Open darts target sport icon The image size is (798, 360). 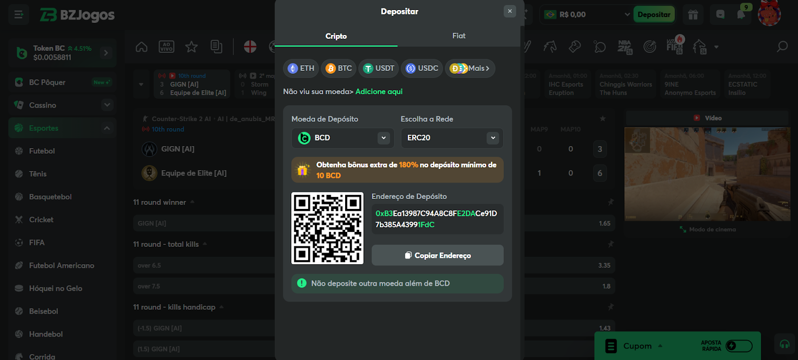coord(650,47)
